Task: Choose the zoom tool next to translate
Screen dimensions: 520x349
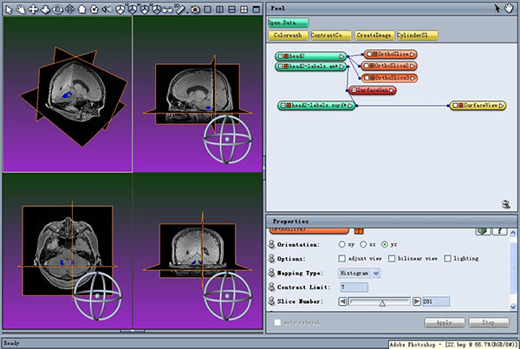Action: coord(45,10)
